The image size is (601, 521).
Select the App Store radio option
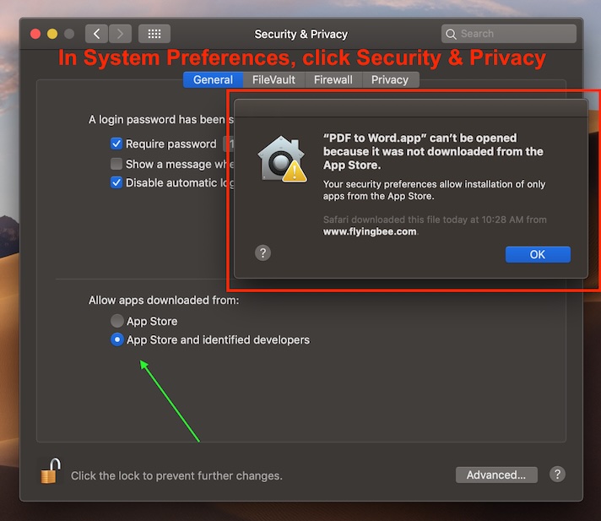[117, 321]
